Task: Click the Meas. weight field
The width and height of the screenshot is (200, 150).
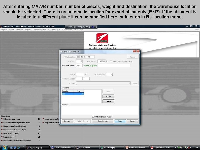Action: point(102,61)
